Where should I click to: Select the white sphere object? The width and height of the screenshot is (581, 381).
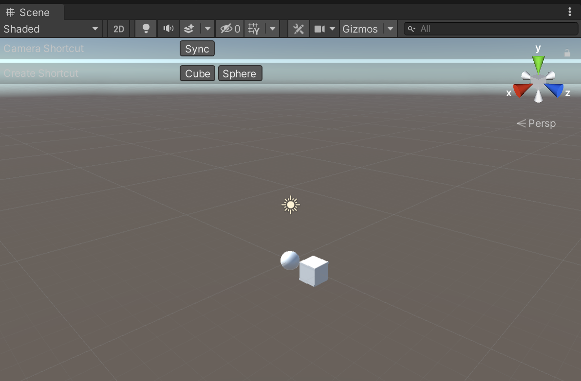(x=289, y=260)
